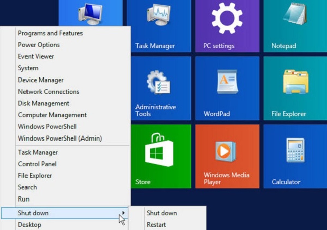Select Task Manager in the context menu
327x230 pixels.
point(38,152)
